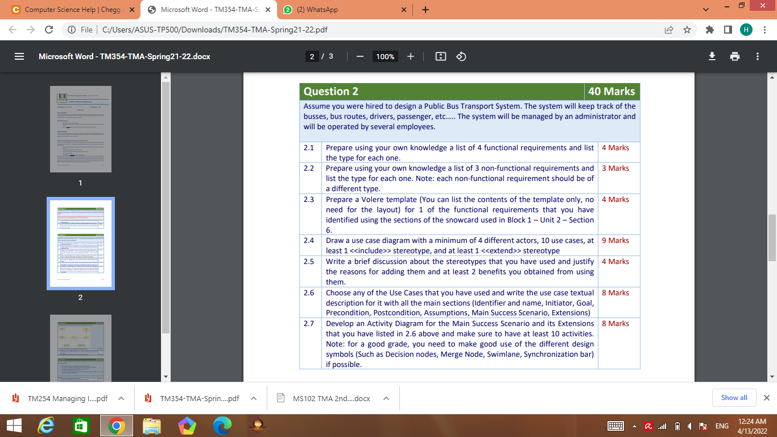This screenshot has height=437, width=777.
Task: Close the WhatsApp tab
Action: (404, 10)
